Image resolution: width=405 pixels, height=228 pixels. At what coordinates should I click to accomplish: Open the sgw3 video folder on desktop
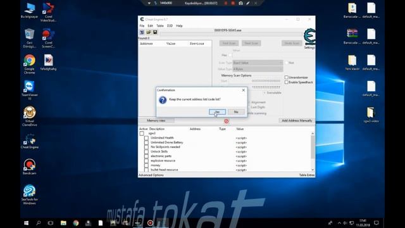(371, 115)
